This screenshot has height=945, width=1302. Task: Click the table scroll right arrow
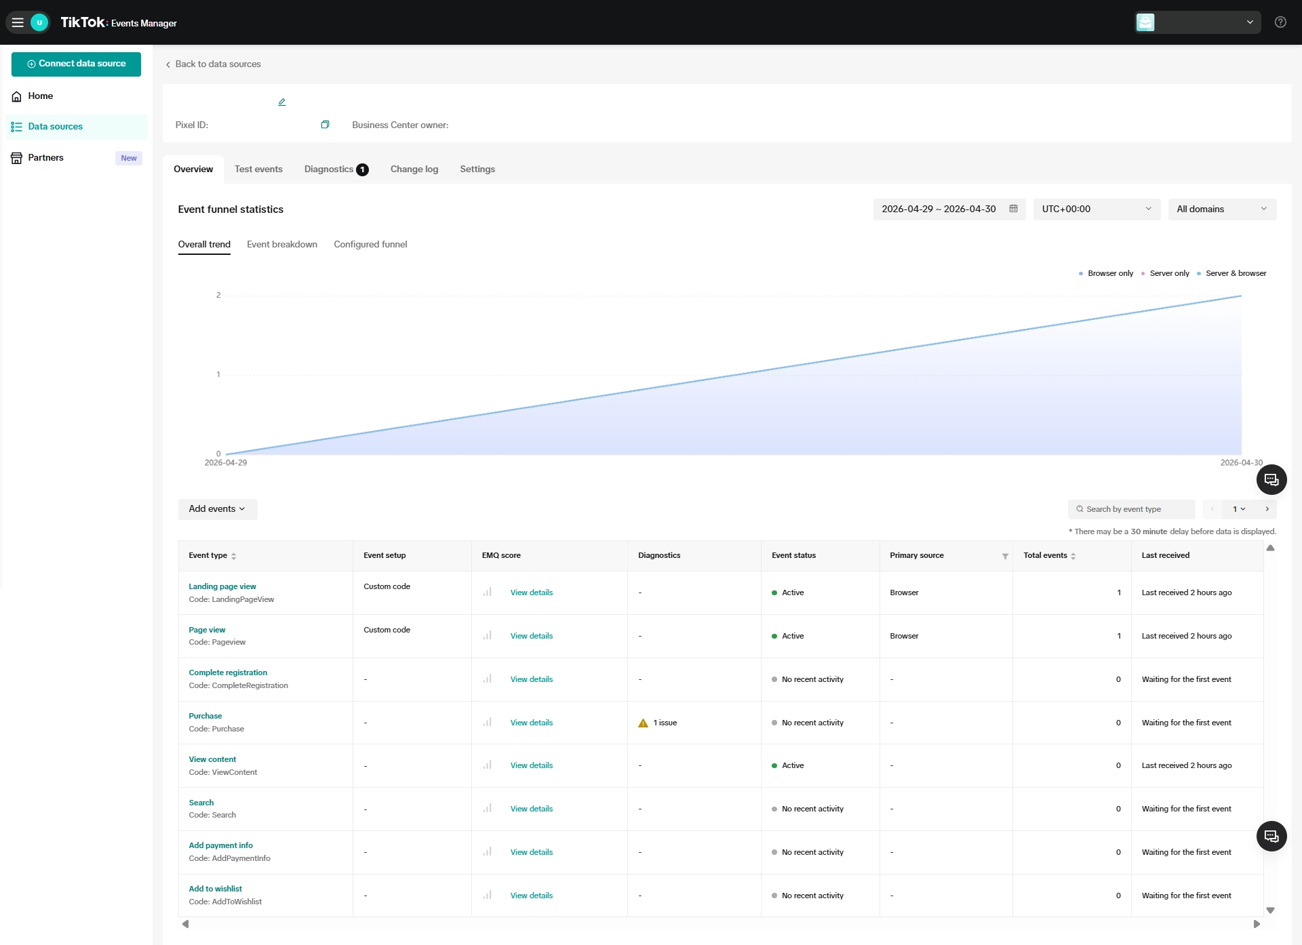(x=1257, y=924)
